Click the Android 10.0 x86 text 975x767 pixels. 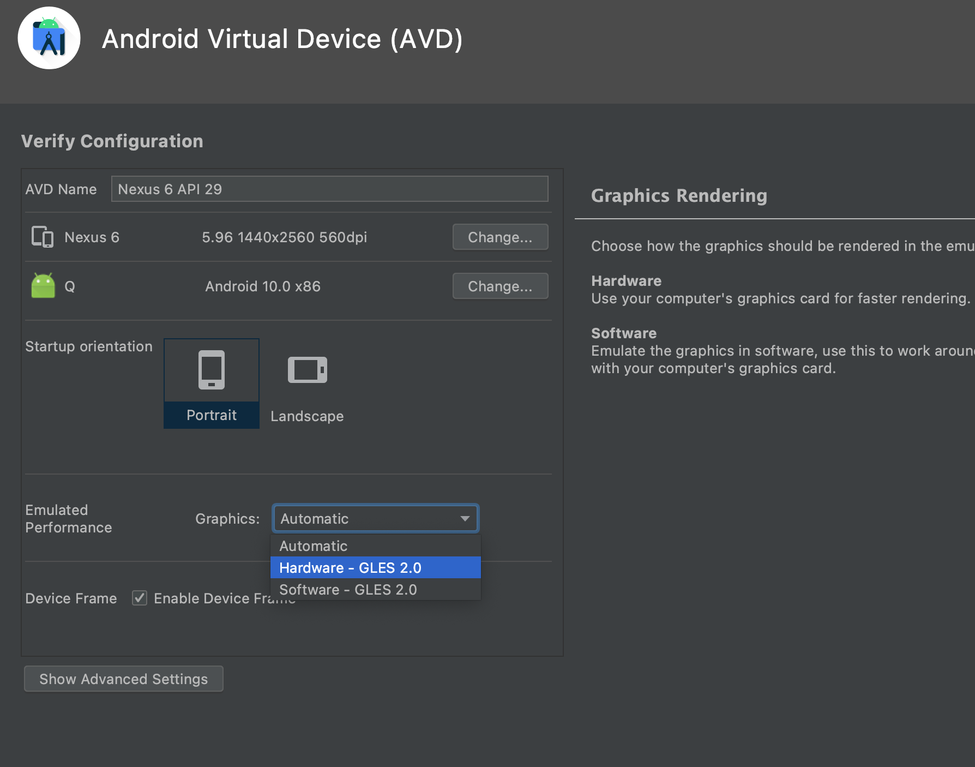click(x=263, y=286)
